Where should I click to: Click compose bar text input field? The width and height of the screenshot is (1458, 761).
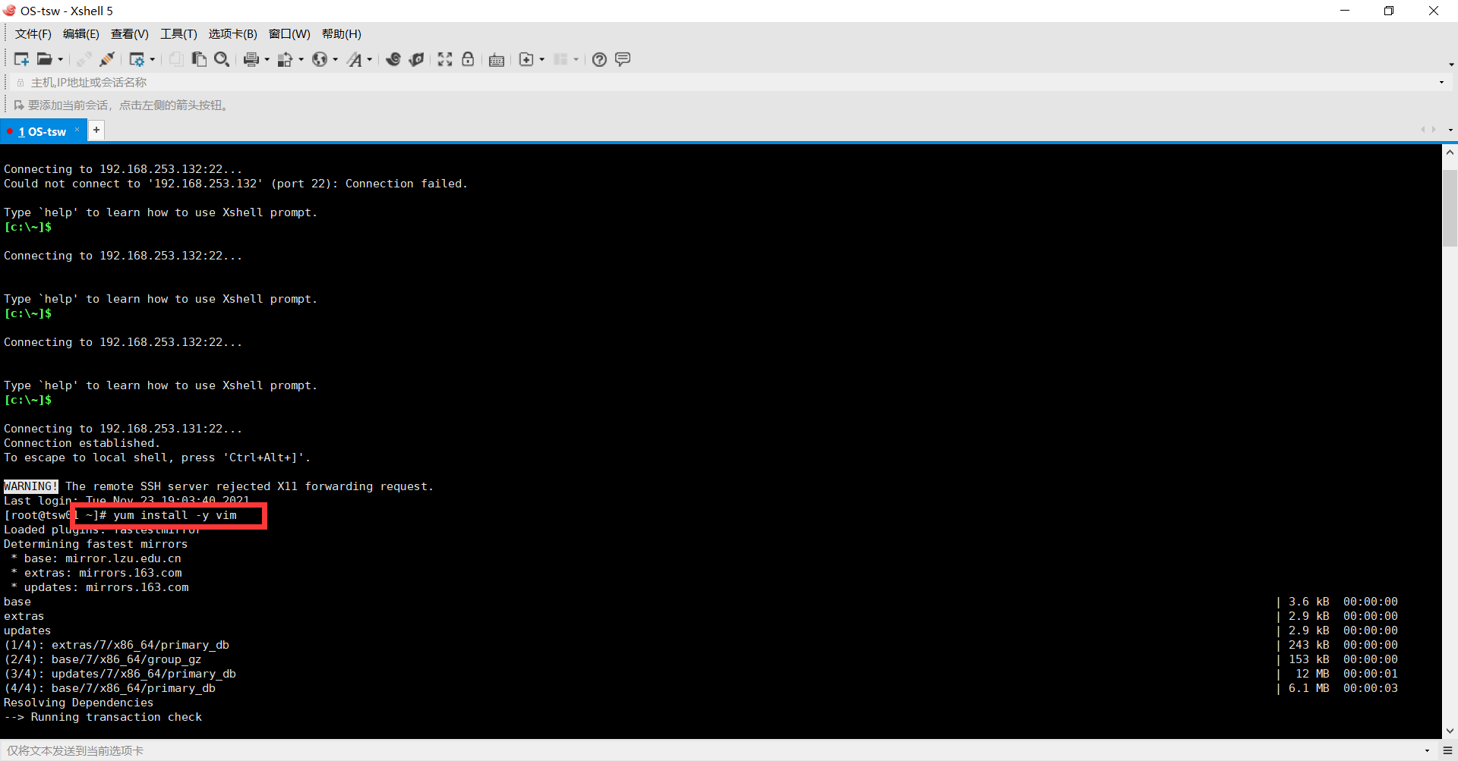coord(710,750)
